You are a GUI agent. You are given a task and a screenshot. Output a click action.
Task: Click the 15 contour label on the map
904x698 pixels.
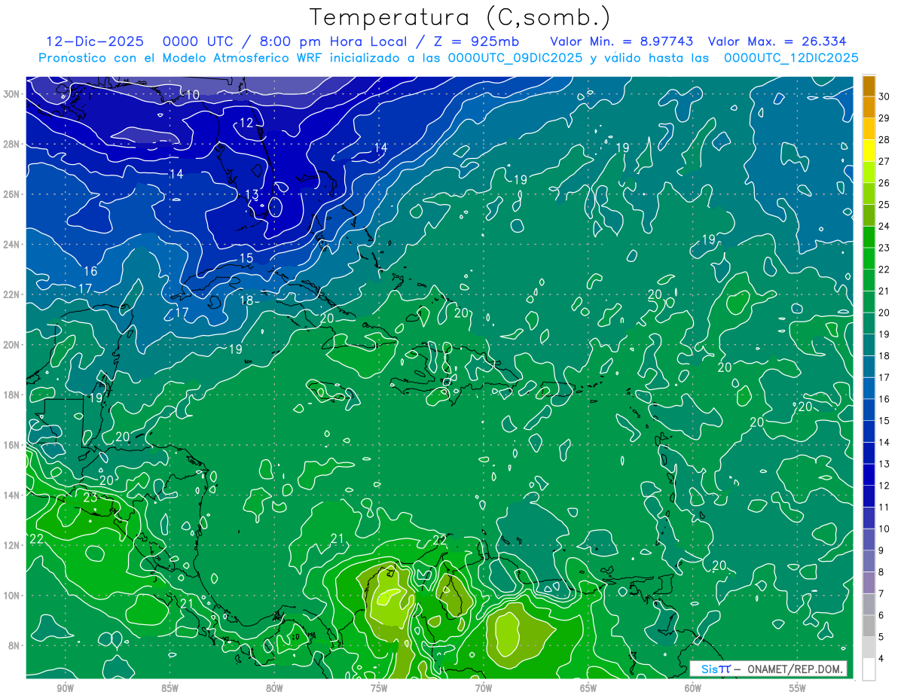pos(246,258)
